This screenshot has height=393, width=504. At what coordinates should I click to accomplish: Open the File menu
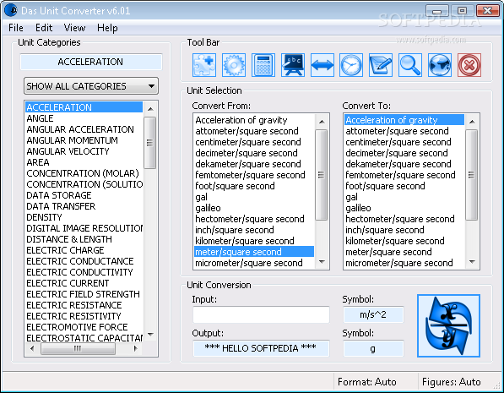pos(16,28)
